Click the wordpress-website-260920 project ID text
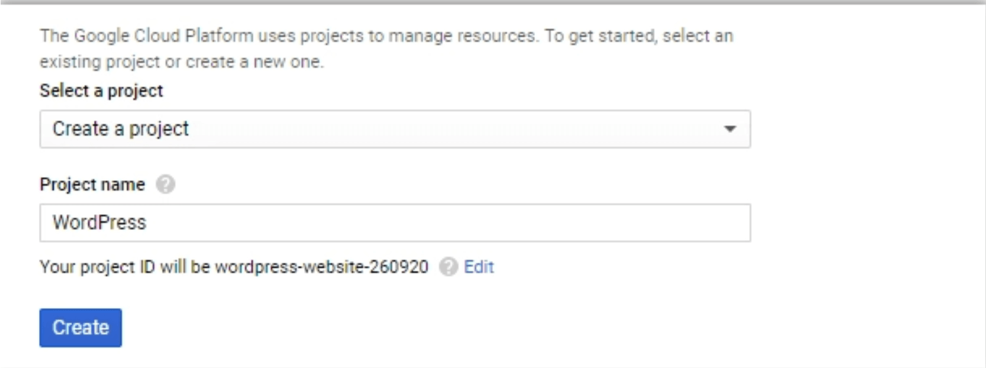The height and width of the screenshot is (368, 986). pyautogui.click(x=321, y=267)
